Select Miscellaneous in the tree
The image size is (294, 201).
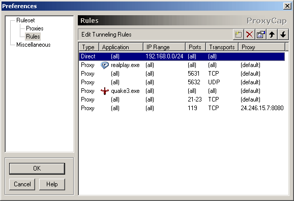click(34, 45)
